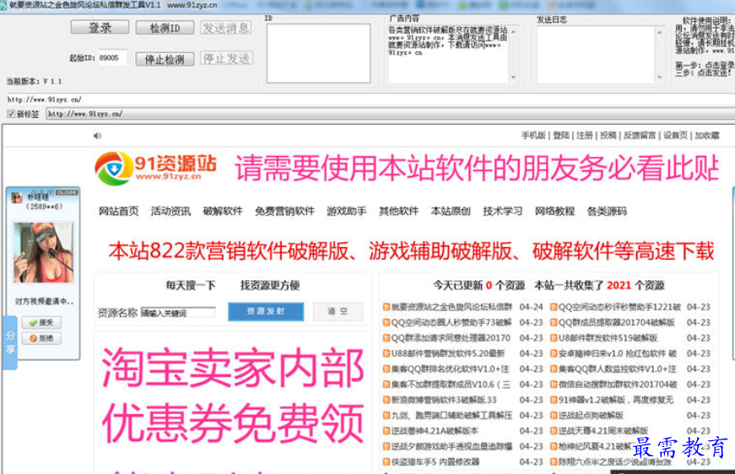The width and height of the screenshot is (735, 474).
Task: Click the woman's photo in chat popup
Action: click(x=43, y=253)
